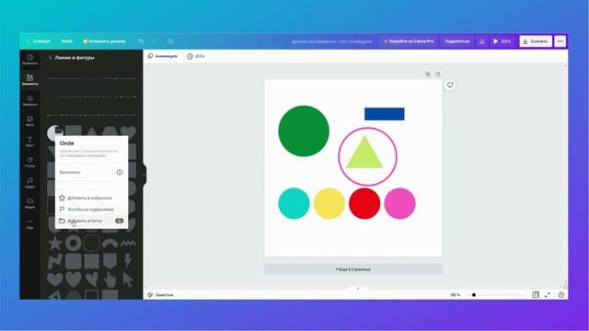This screenshot has width=589, height=331.
Task: Open the Загрузки (Uploads) sidebar tab
Action: [x=29, y=100]
